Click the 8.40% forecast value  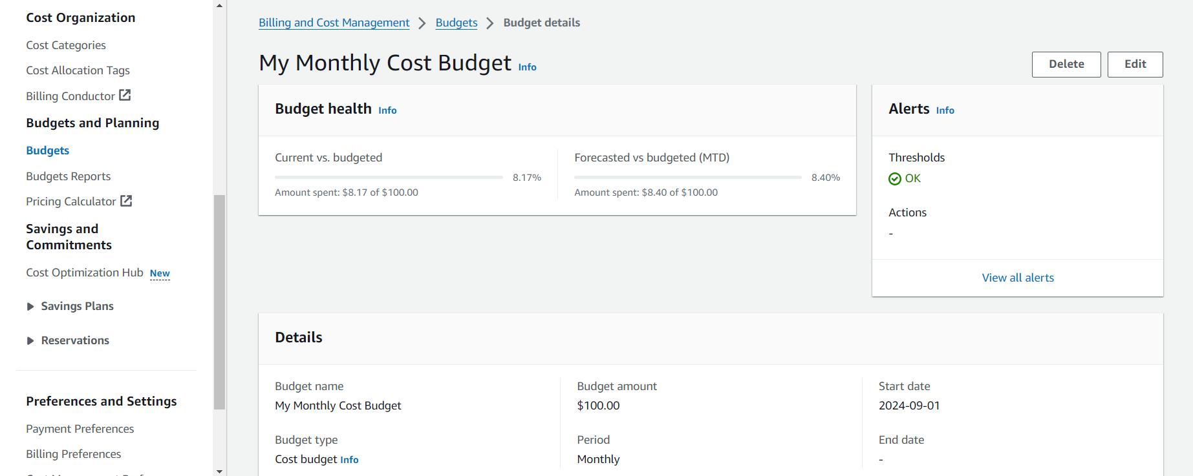[x=826, y=178]
